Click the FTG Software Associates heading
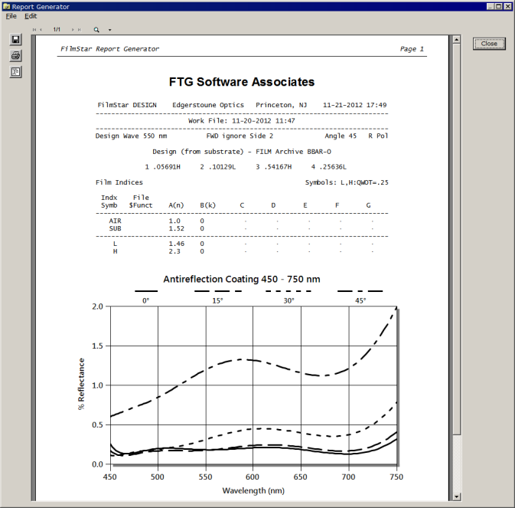 click(x=242, y=82)
